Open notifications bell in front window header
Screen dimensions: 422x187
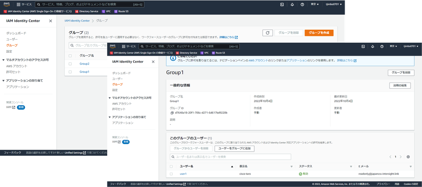373,46
